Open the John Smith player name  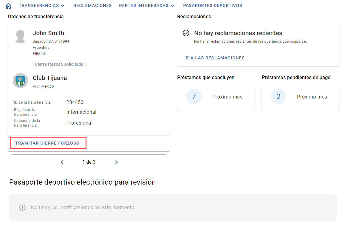click(x=49, y=33)
